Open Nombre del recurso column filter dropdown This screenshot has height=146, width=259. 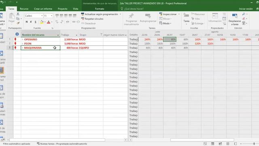(58, 35)
